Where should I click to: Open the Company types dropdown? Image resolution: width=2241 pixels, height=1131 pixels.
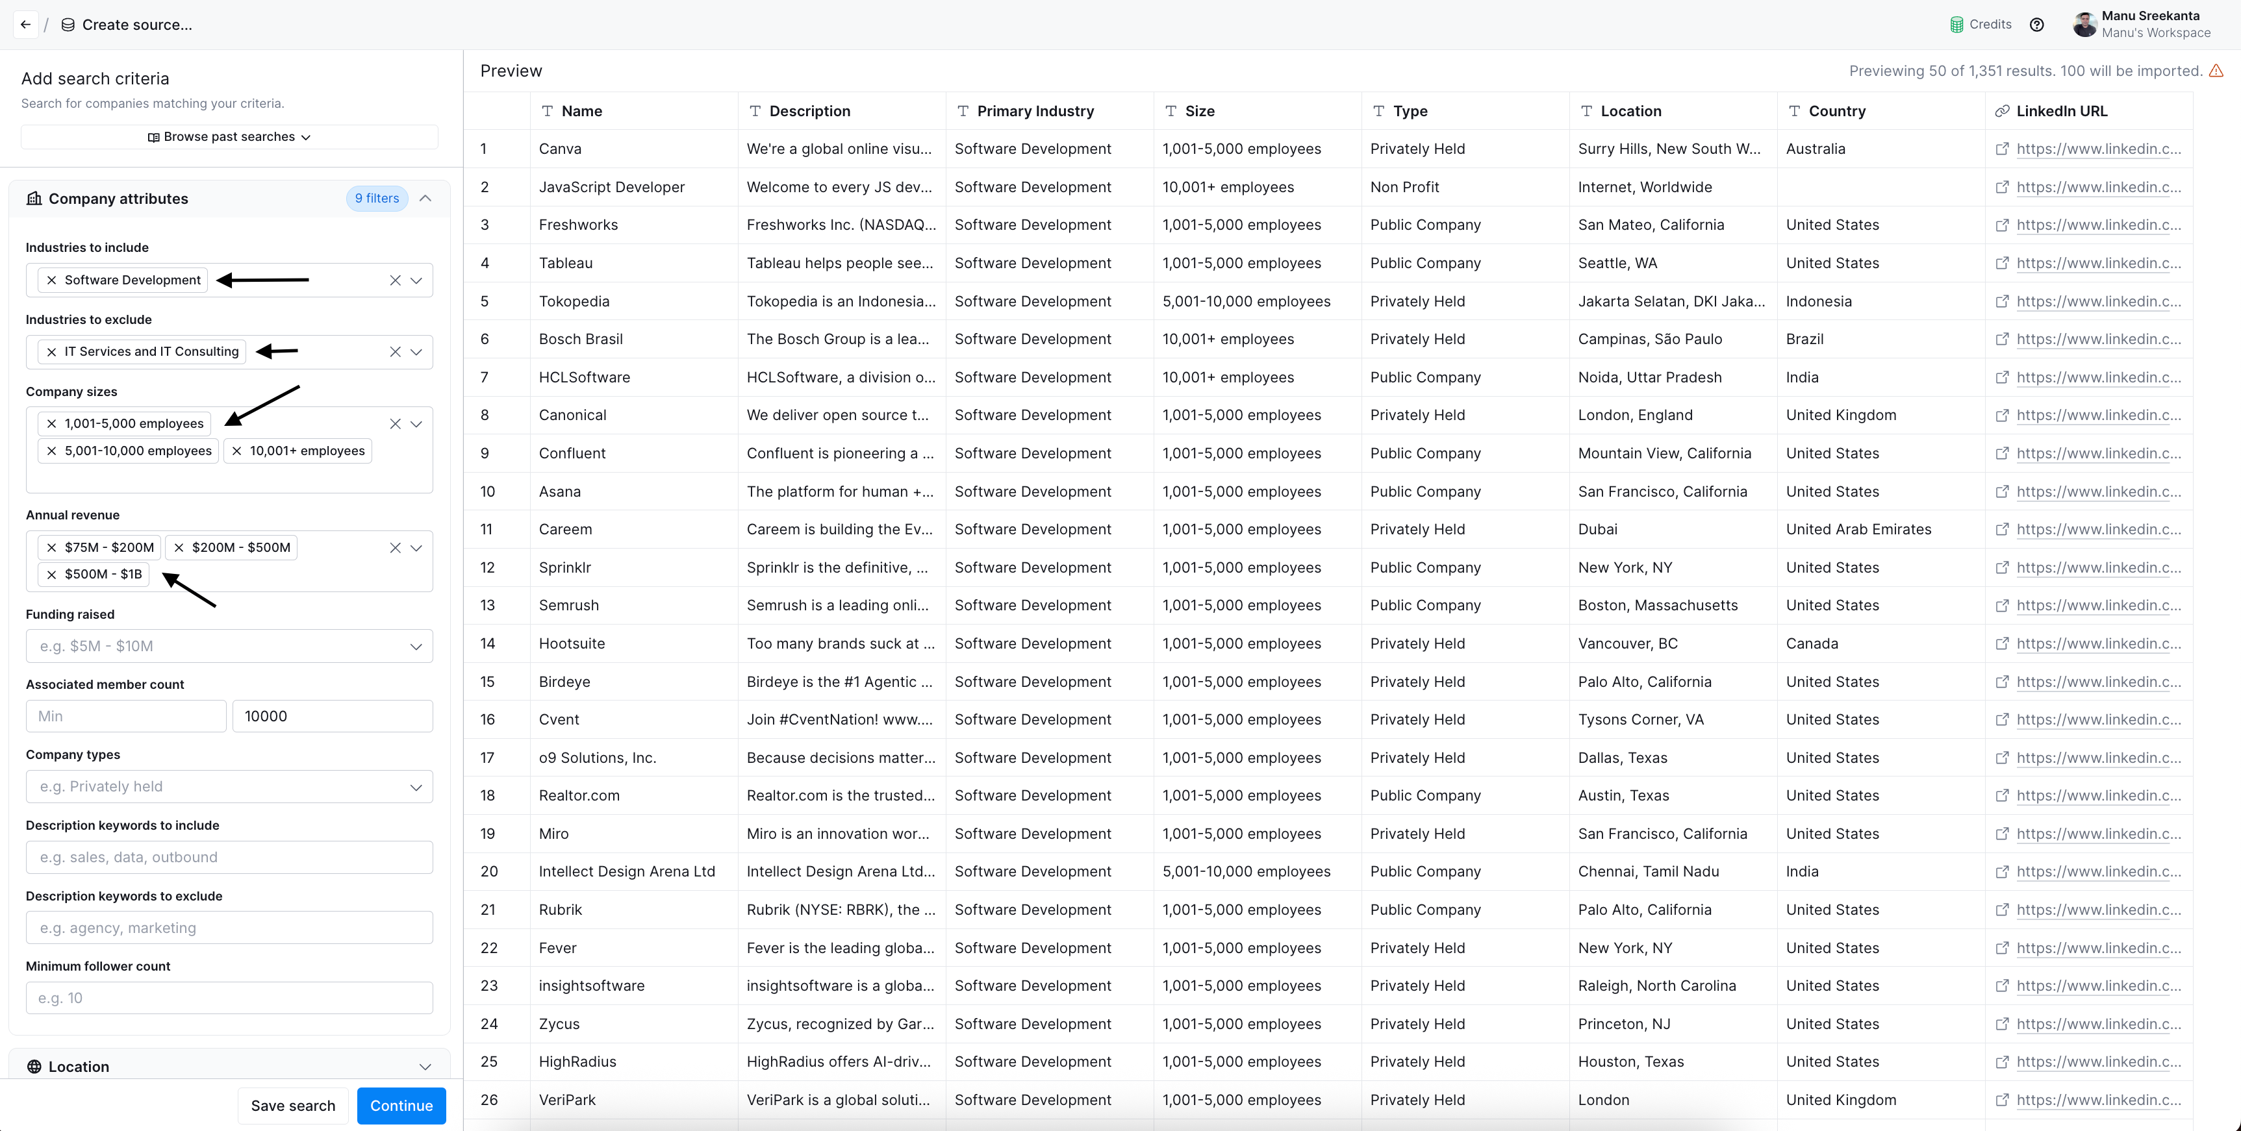230,787
